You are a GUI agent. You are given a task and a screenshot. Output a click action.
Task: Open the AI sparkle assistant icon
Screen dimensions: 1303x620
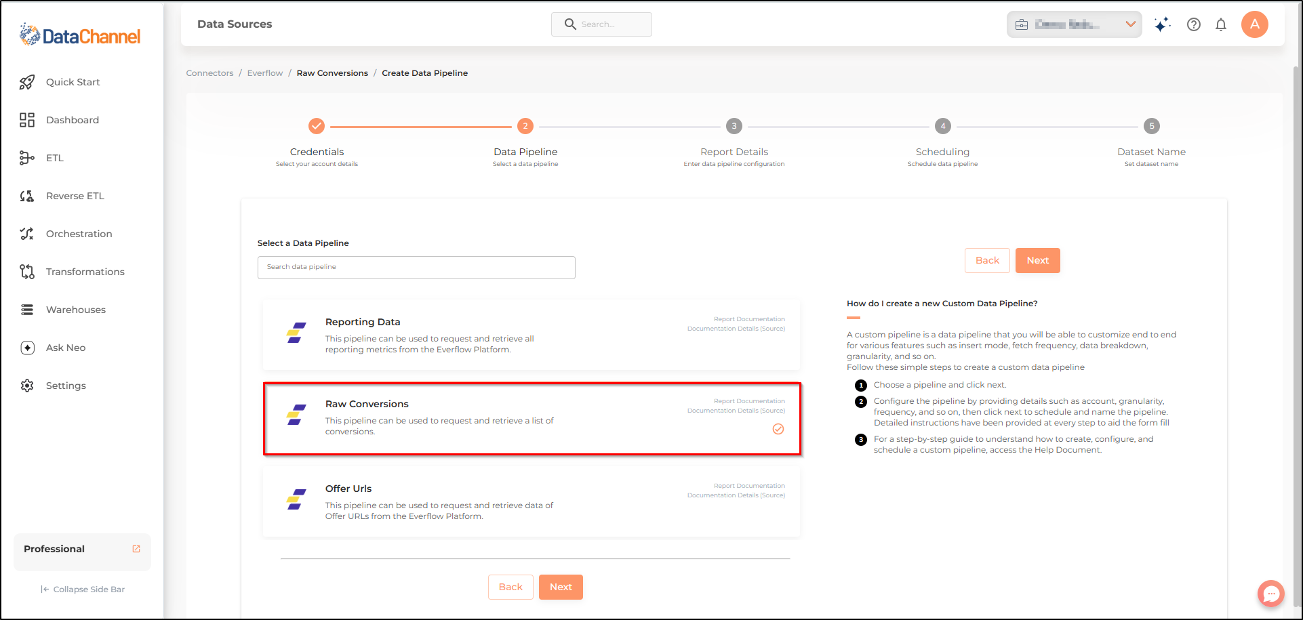point(1162,24)
